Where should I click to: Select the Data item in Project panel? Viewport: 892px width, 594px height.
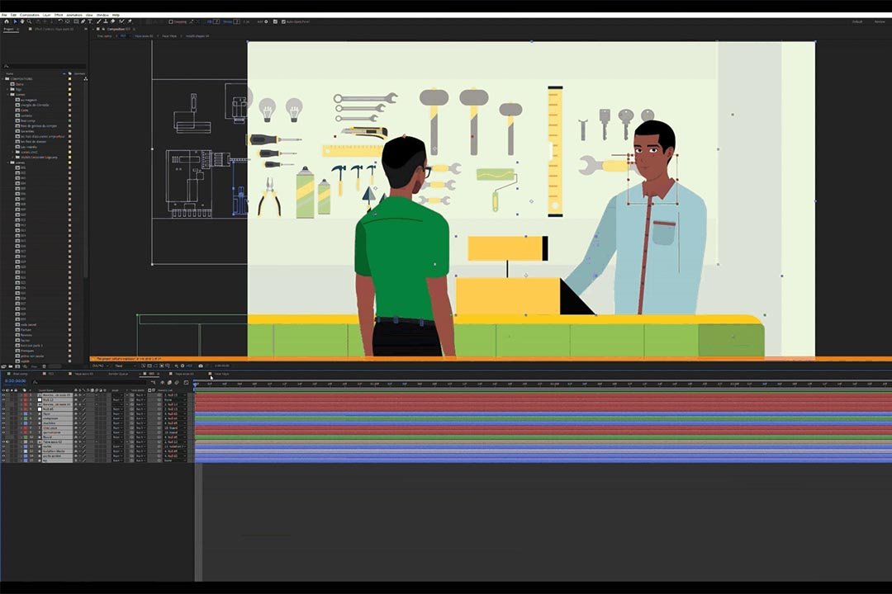(19, 84)
